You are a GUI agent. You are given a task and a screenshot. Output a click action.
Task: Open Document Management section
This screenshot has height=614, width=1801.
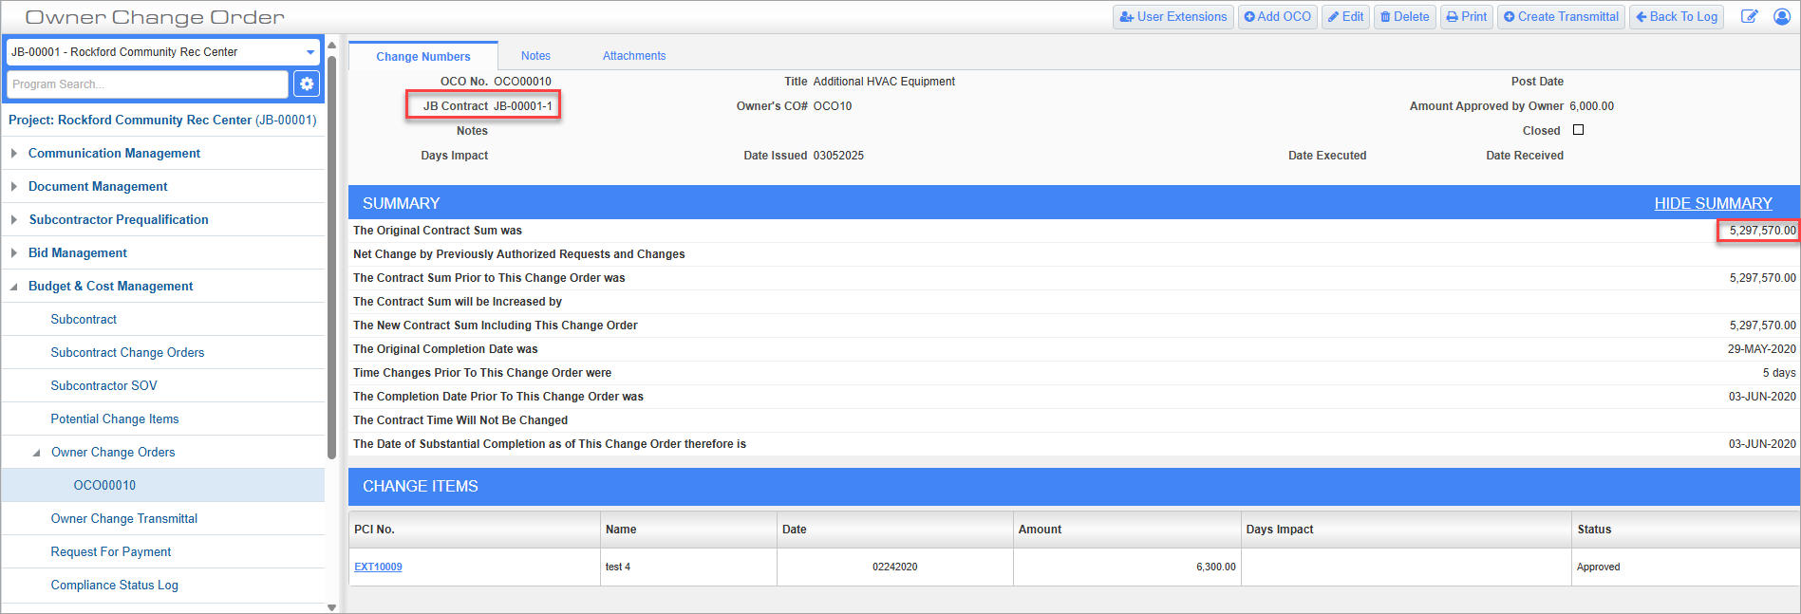pyautogui.click(x=98, y=186)
